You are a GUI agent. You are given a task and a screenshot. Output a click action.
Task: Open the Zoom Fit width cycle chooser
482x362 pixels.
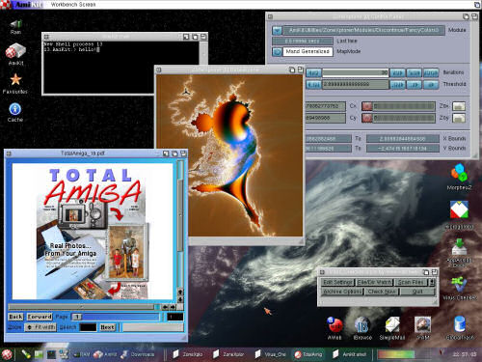(x=40, y=327)
